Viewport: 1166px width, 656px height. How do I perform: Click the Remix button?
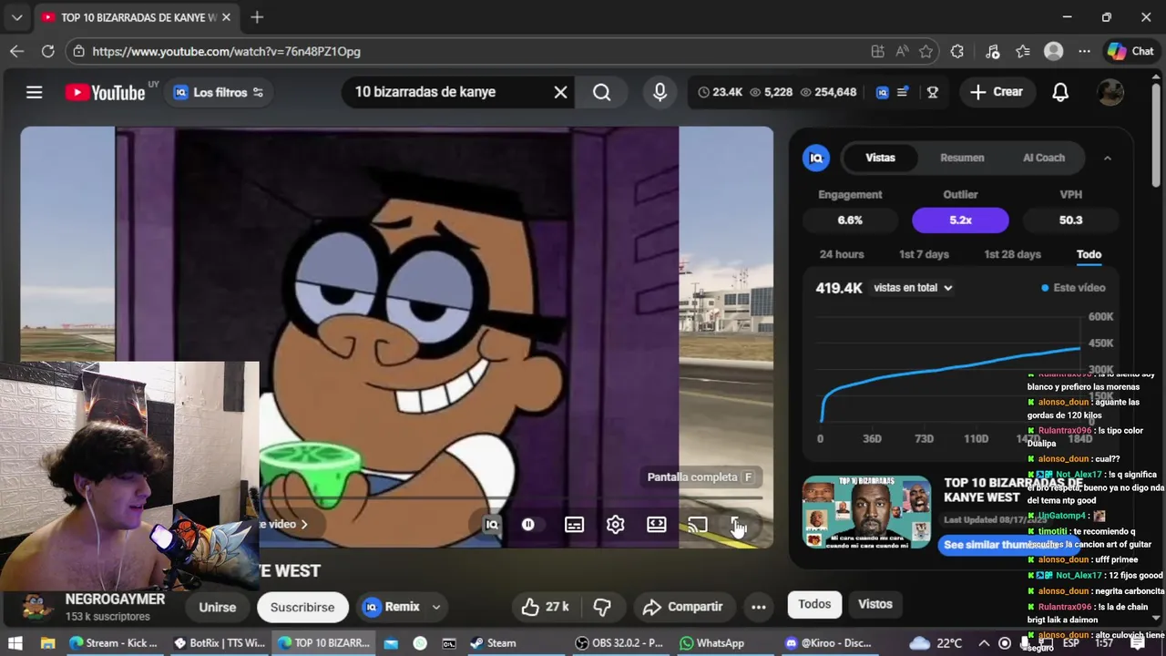click(x=393, y=607)
